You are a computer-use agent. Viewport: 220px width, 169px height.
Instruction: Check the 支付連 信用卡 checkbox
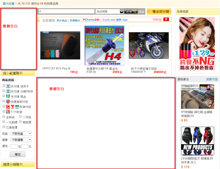pyautogui.click(x=4, y=86)
